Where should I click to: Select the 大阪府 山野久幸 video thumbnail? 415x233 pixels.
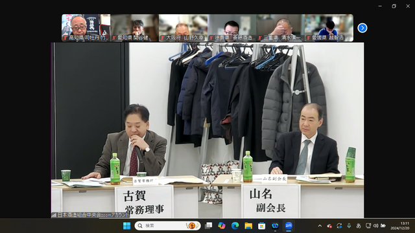183,28
